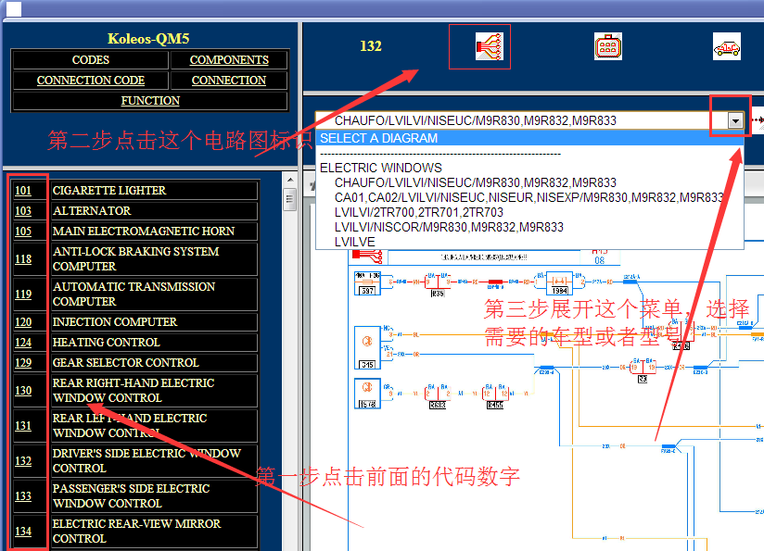The image size is (764, 551).
Task: Click the component list scrollbar thumb
Action: pos(290,199)
